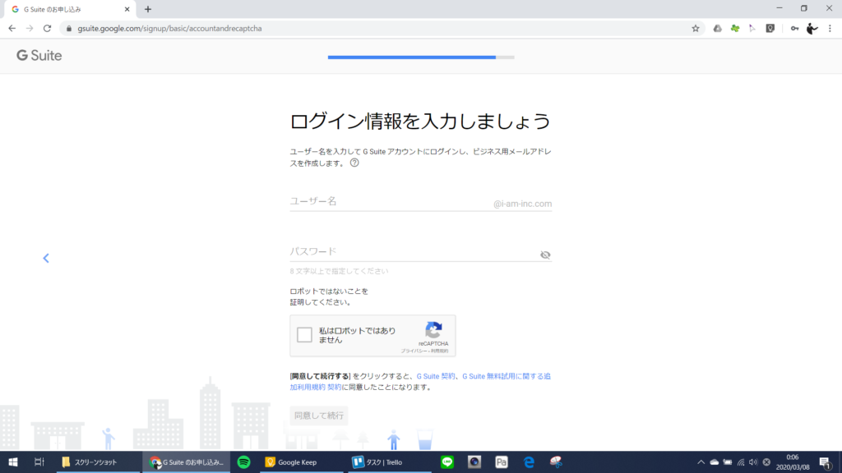View site info via the padlock icon
This screenshot has height=473, width=842.
(x=69, y=29)
